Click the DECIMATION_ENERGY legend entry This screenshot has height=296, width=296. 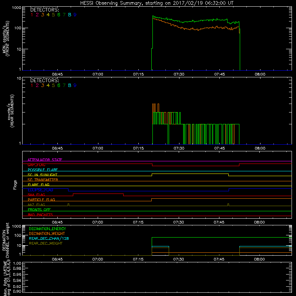click(x=47, y=229)
